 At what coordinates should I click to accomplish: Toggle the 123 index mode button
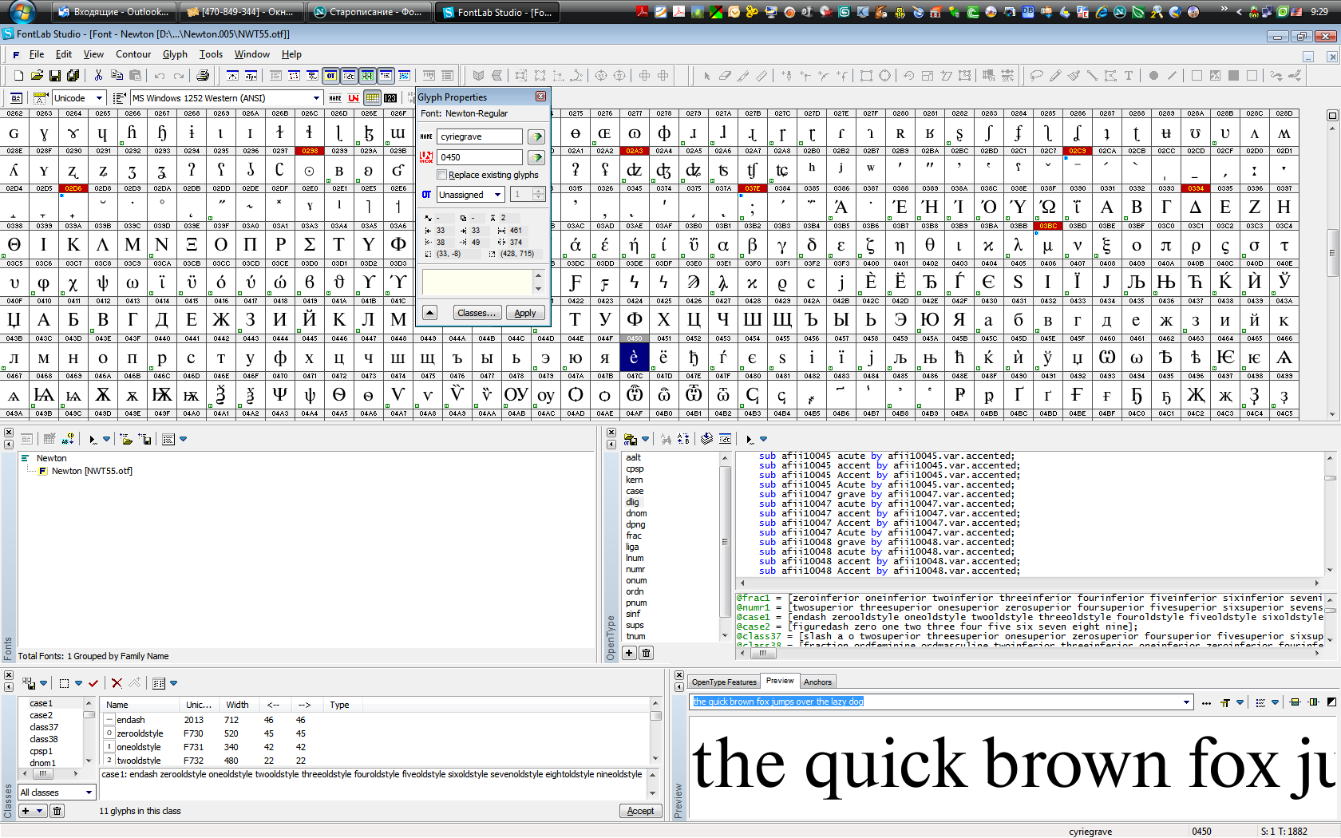390,98
